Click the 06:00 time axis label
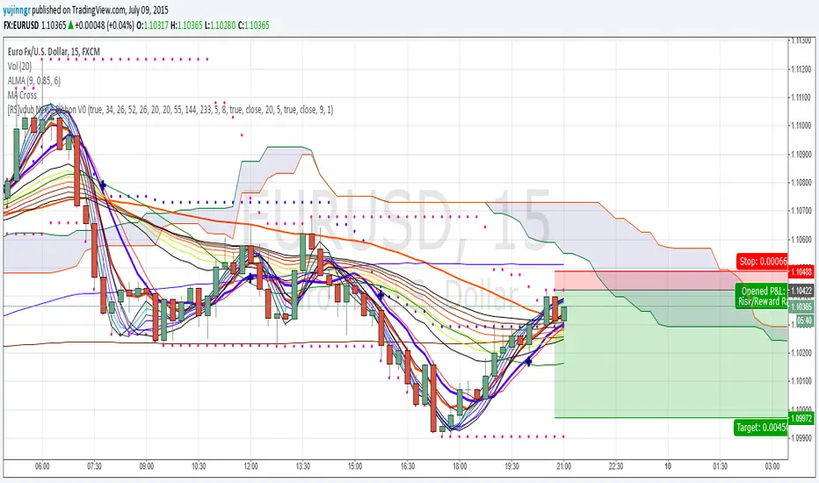 tap(42, 465)
